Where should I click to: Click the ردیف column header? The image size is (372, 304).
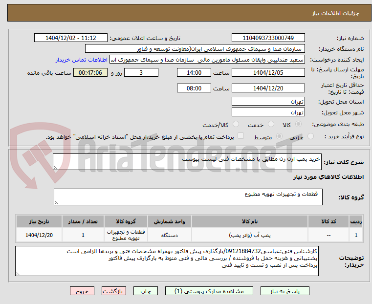pos(356,221)
